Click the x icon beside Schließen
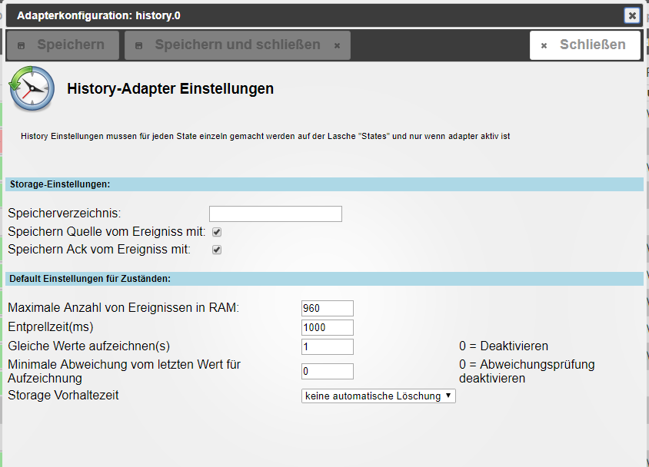The image size is (649, 467). [x=544, y=46]
